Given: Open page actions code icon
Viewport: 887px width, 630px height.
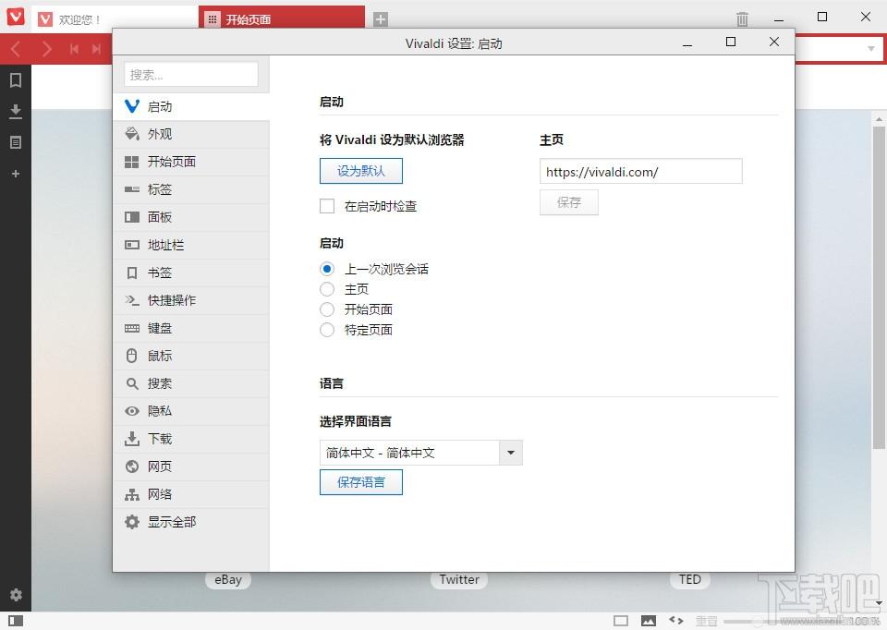Looking at the screenshot, I should tap(676, 621).
